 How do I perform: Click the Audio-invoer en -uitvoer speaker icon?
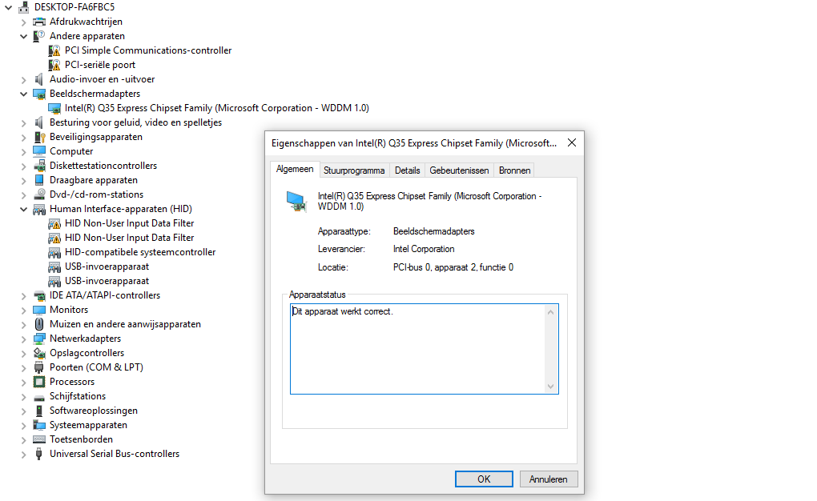point(39,79)
